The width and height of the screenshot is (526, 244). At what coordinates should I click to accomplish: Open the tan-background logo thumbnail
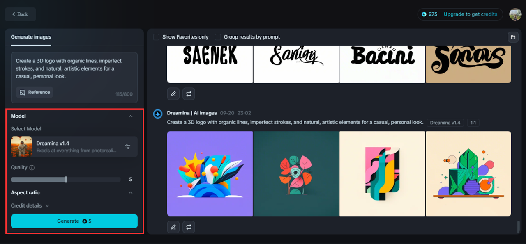tap(468, 64)
